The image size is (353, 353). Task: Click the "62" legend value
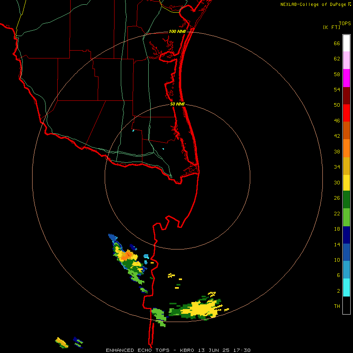(x=337, y=59)
